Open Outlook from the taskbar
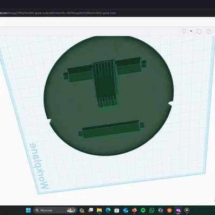The image size is (215, 215). pyautogui.click(x=126, y=210)
